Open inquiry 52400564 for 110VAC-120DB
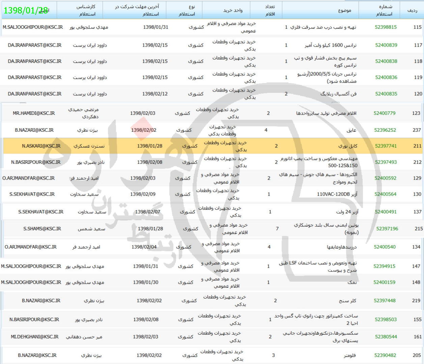 point(385,194)
